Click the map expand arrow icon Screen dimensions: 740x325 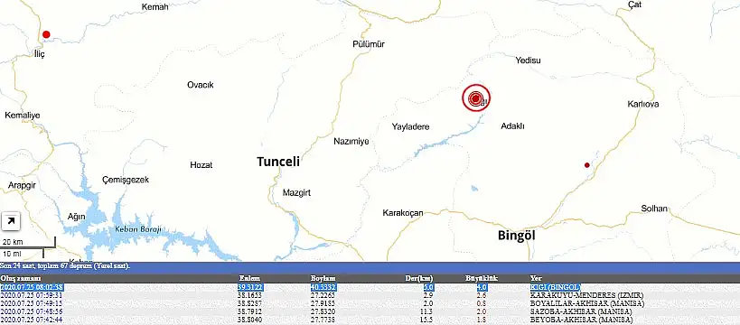click(x=10, y=222)
